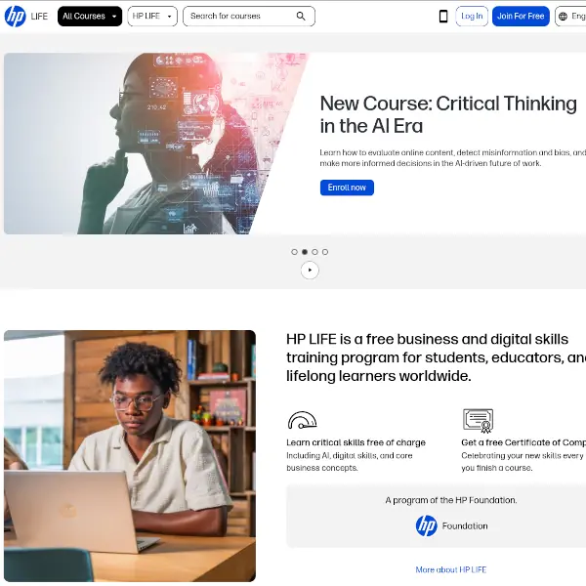The width and height of the screenshot is (586, 586).
Task: Select the second carousel slide dot
Action: (305, 252)
